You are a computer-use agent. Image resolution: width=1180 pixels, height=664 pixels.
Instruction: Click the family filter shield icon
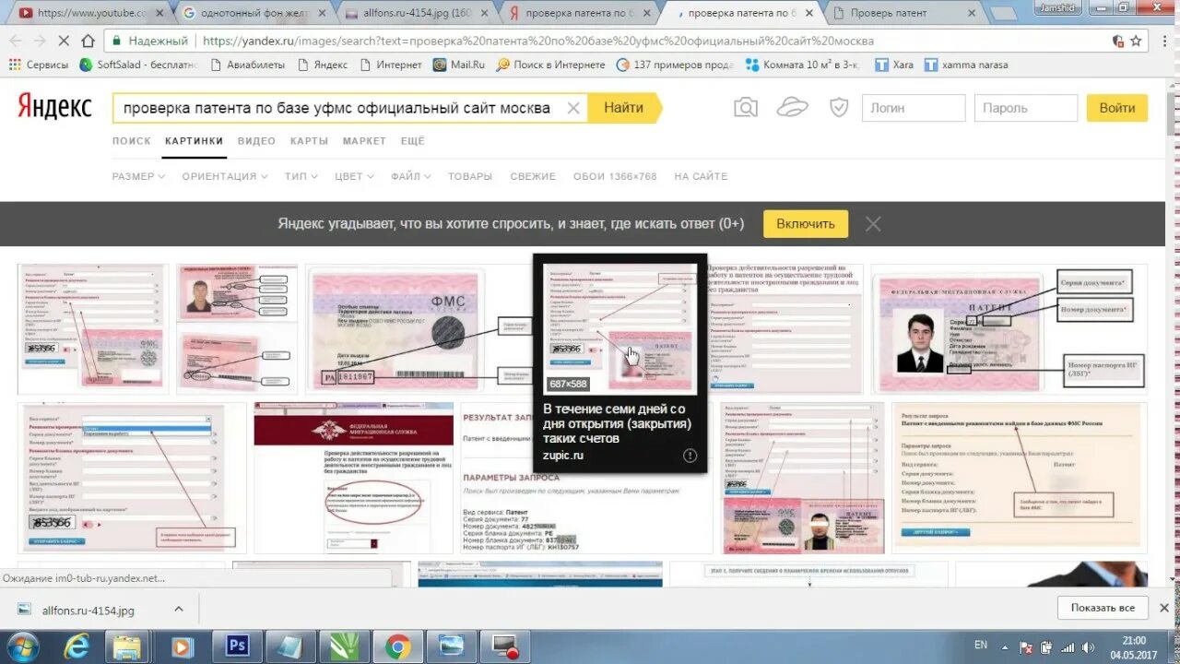(x=838, y=108)
